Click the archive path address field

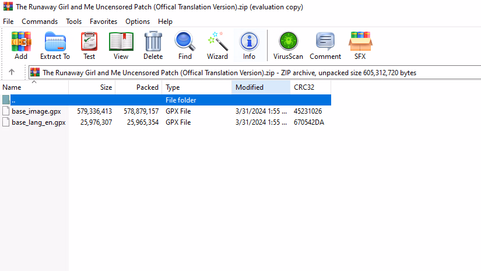[255, 73]
